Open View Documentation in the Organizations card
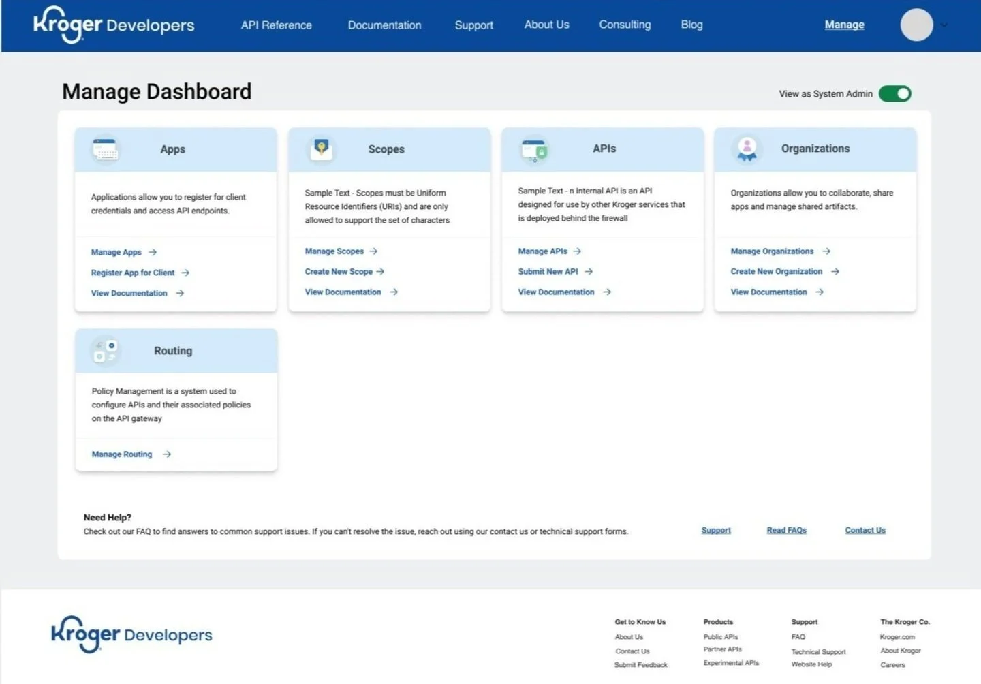The width and height of the screenshot is (981, 684). point(769,292)
